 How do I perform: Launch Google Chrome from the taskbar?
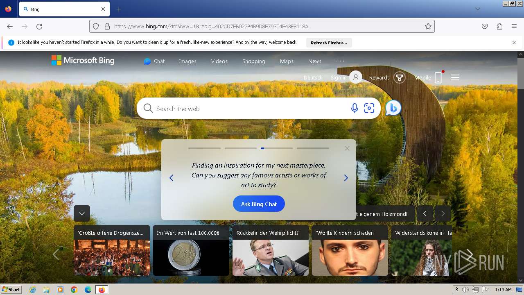tap(74, 290)
